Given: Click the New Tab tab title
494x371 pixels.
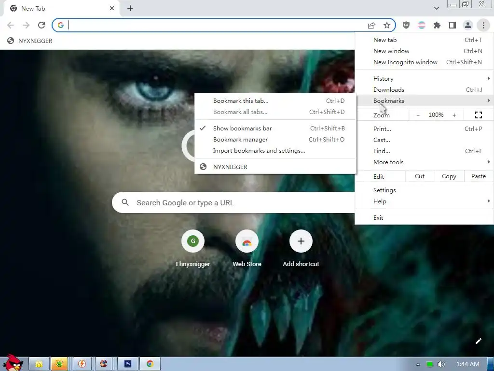Looking at the screenshot, I should 33,9.
